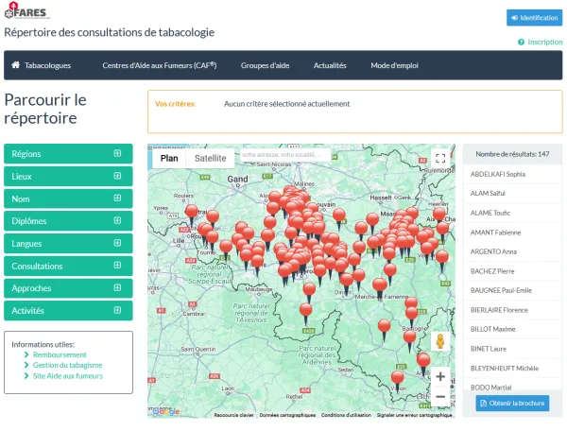Click Données cartographiques on the map
Image resolution: width=567 pixels, height=431 pixels.
point(287,415)
